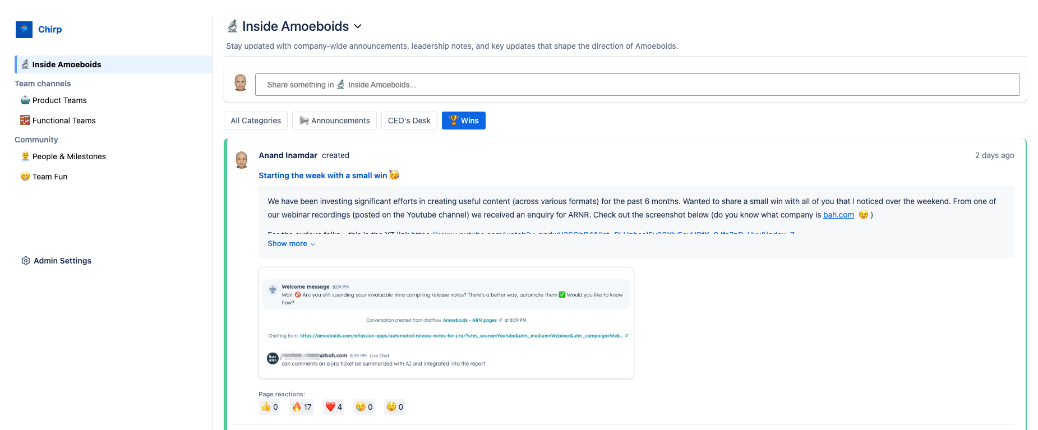The image size is (1038, 430).
Task: Click the Share something input field
Action: pyautogui.click(x=637, y=85)
